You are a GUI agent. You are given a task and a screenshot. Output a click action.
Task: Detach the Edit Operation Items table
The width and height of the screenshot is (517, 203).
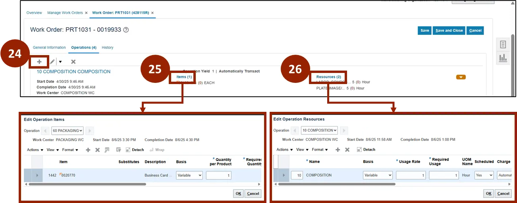tap(135, 150)
